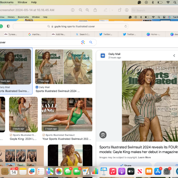Open the Grammarly icon in the top menu bar
Screen dimensions: 178x178
tap(139, 2)
